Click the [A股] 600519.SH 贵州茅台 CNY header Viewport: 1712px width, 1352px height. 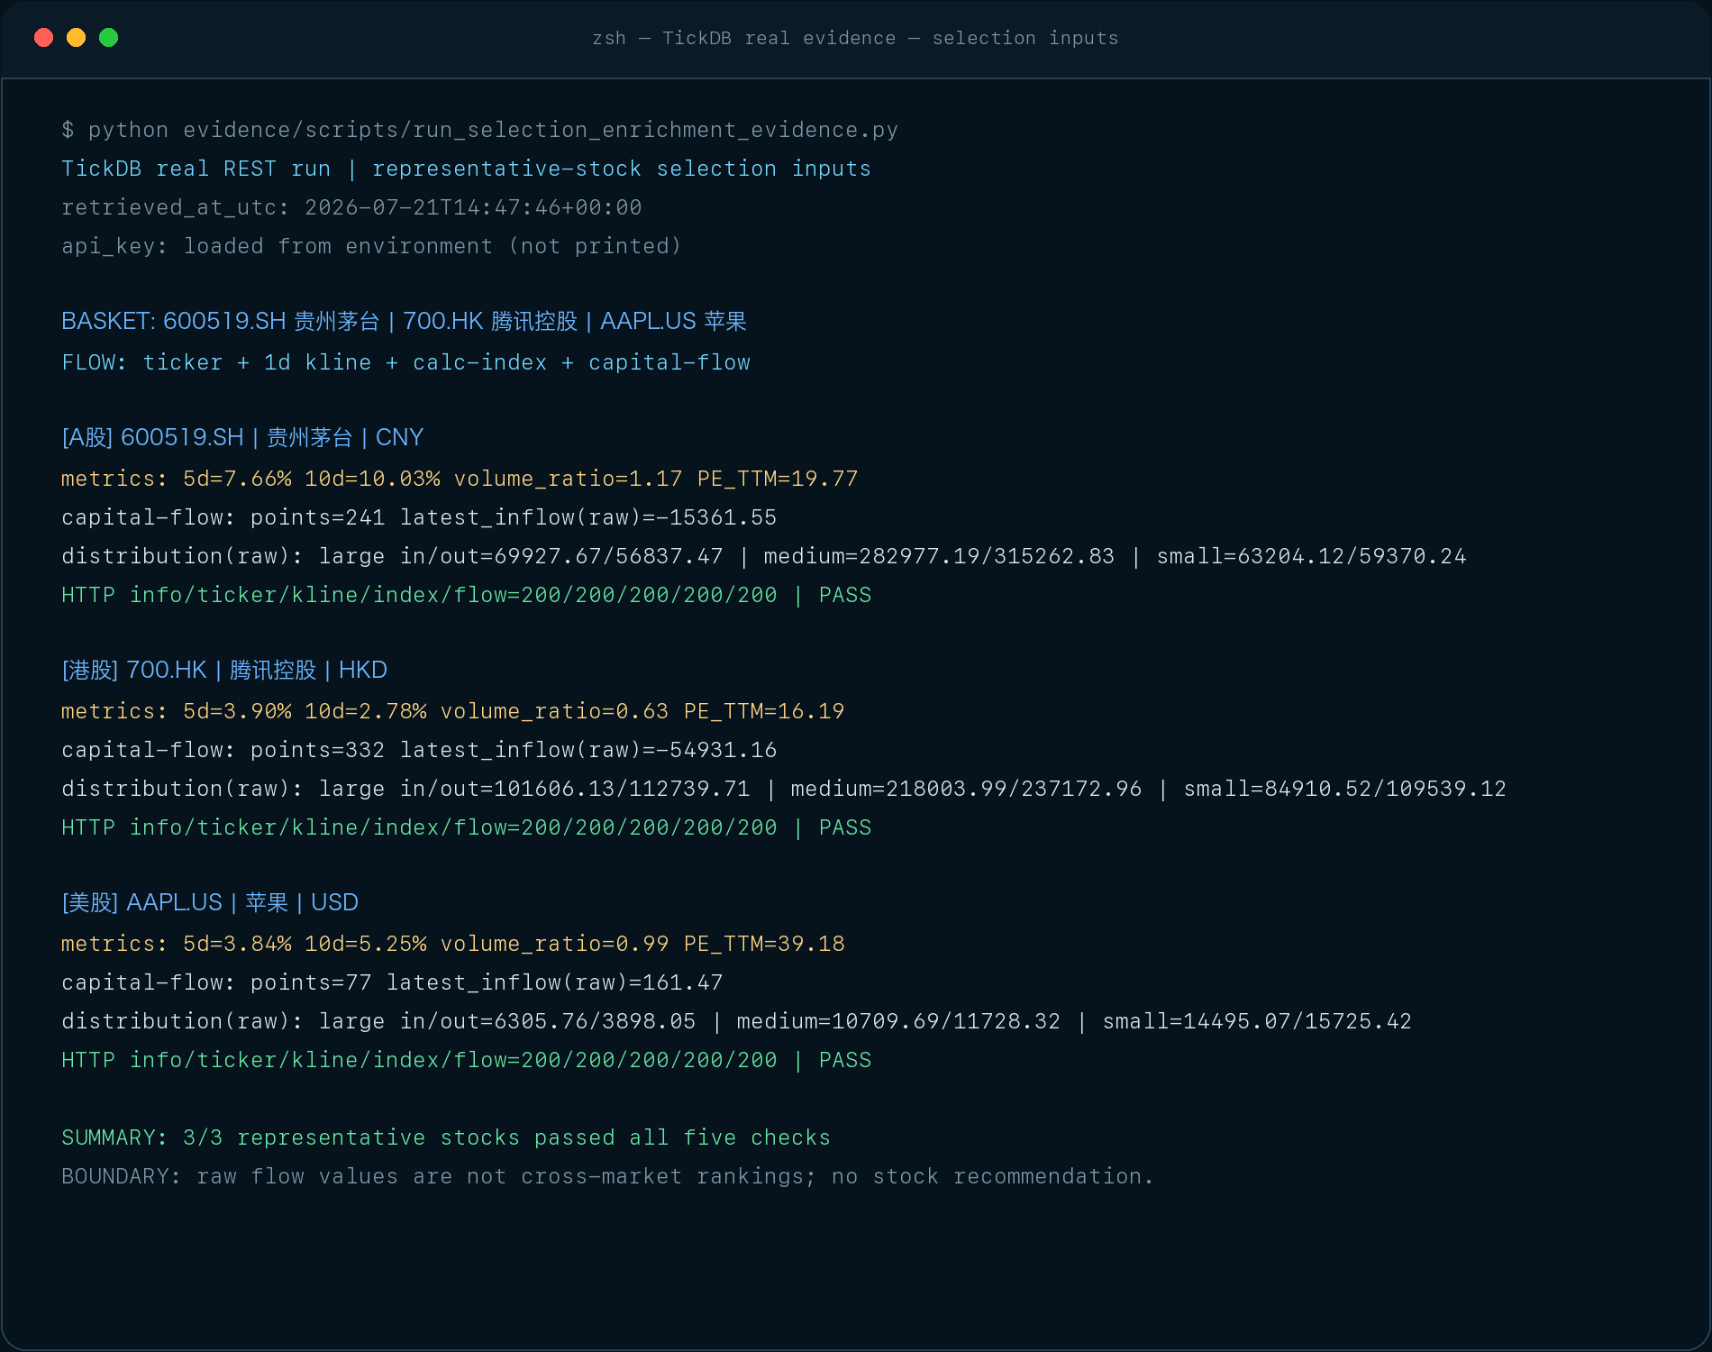click(x=242, y=438)
